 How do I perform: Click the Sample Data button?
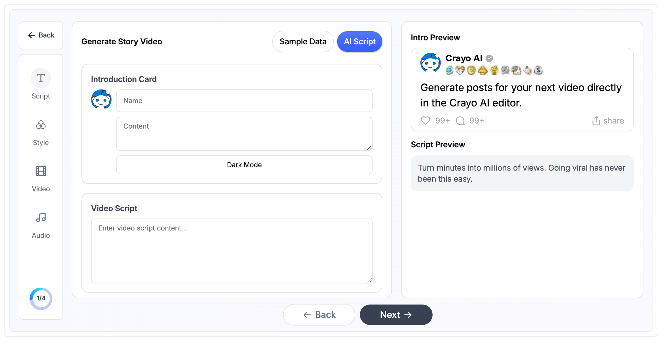303,42
